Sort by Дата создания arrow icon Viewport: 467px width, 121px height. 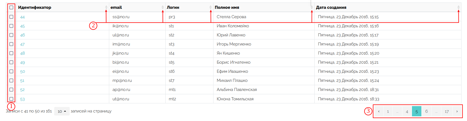[x=458, y=7]
